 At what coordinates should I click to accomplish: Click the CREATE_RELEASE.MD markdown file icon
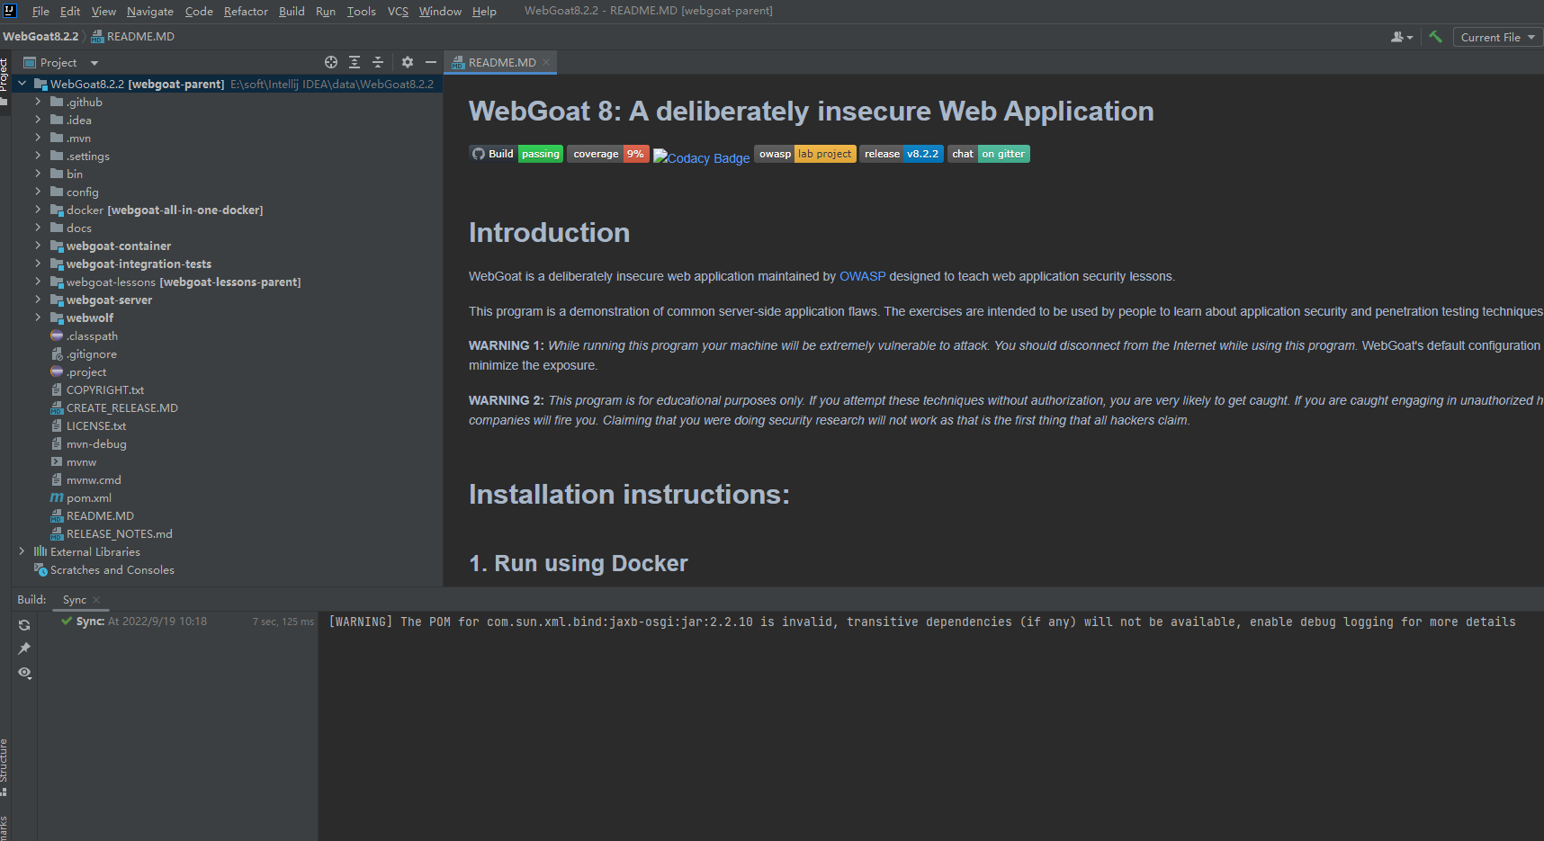(x=57, y=407)
